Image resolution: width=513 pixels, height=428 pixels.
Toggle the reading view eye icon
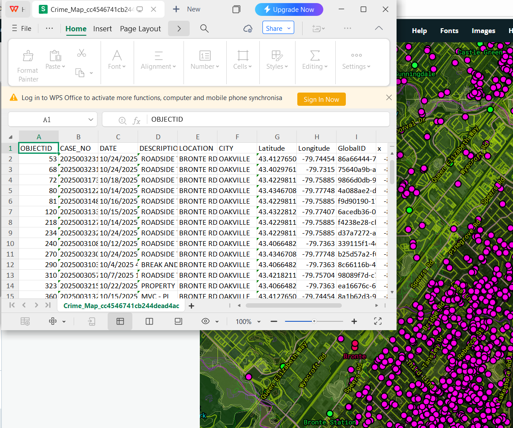coord(206,321)
